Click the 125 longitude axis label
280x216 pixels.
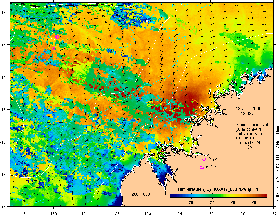pyautogui.click(x=211, y=214)
